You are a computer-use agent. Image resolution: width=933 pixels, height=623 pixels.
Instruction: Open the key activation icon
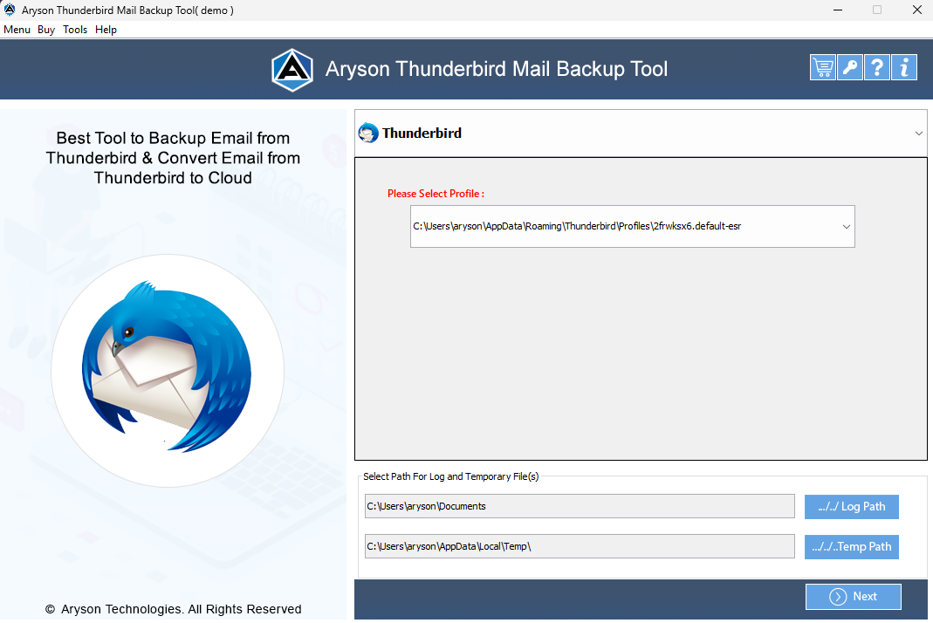(x=850, y=68)
